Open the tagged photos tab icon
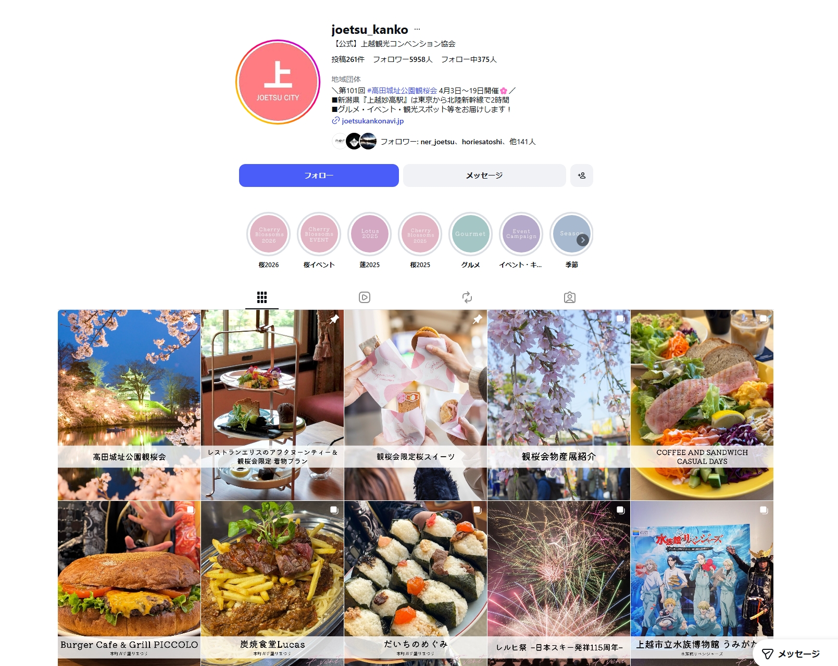838x666 pixels. pos(570,297)
